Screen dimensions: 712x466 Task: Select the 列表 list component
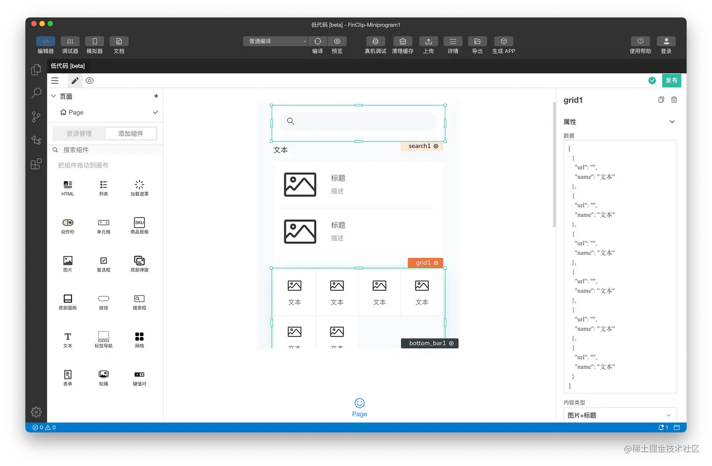coord(104,188)
